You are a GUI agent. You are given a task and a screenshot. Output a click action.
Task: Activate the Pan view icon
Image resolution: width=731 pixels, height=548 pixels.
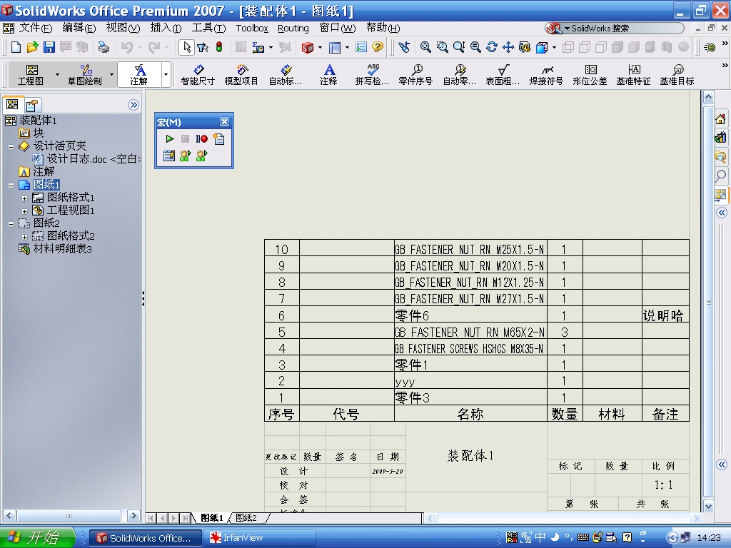point(508,47)
